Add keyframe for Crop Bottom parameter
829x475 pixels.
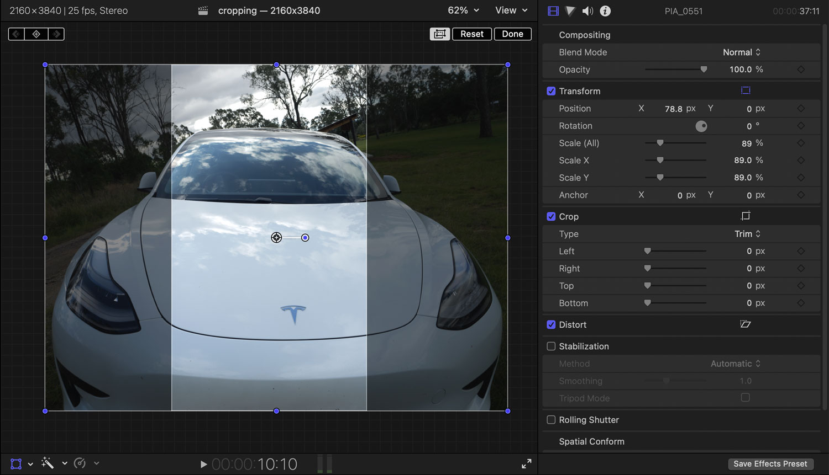tap(801, 303)
